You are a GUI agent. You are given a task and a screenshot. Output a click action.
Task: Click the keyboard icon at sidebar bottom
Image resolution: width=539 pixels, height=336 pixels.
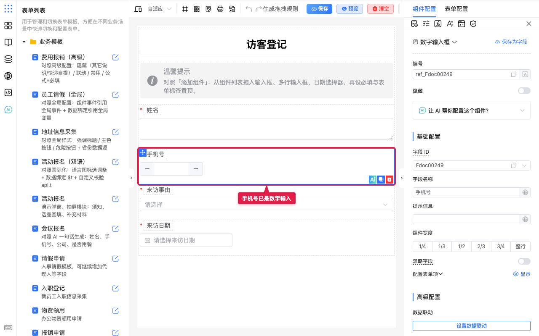click(x=8, y=328)
